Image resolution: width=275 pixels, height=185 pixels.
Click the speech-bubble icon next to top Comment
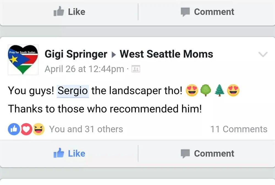pos(186,12)
